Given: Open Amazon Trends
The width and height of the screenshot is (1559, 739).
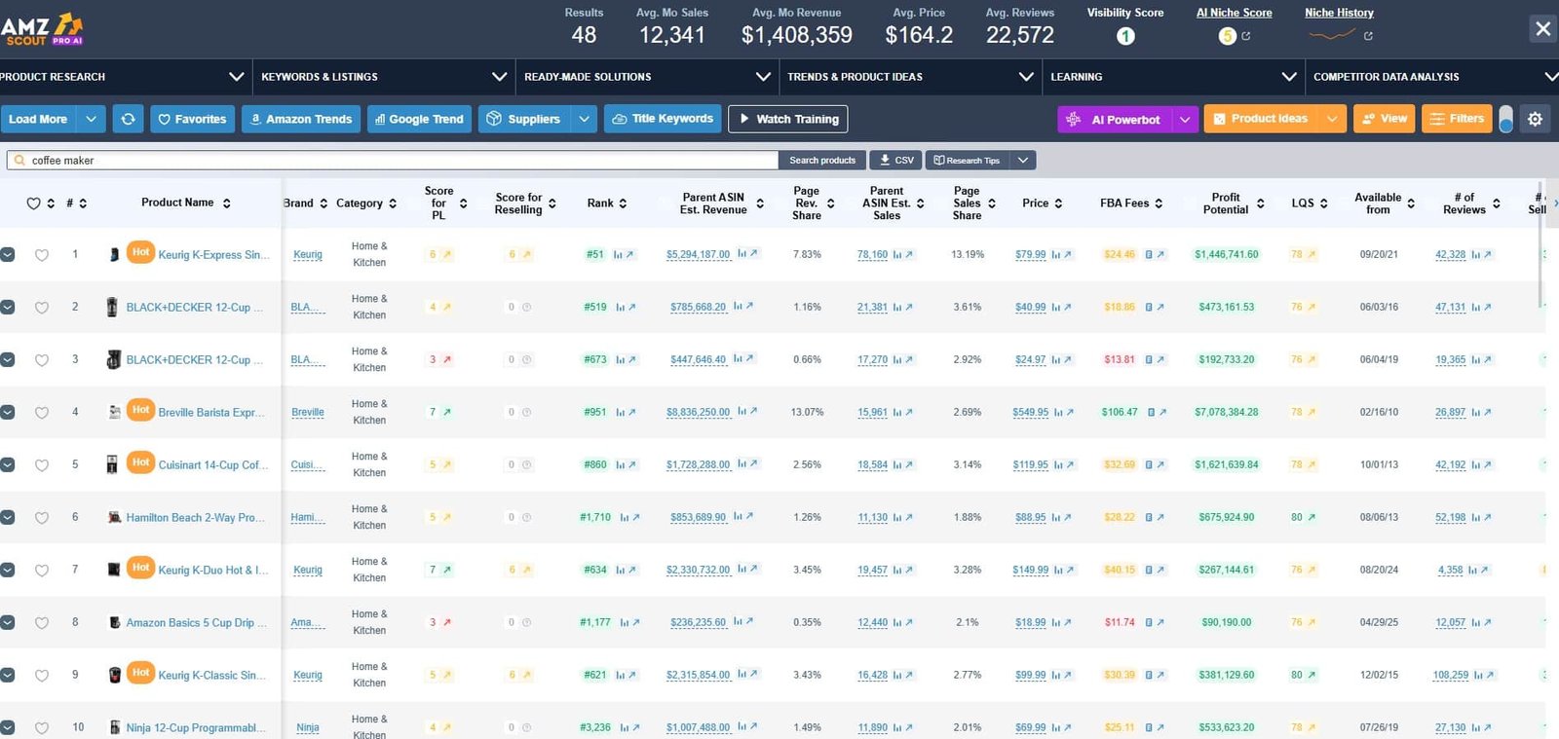Looking at the screenshot, I should [301, 119].
